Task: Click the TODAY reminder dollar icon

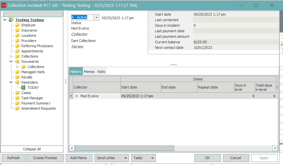Action: [24, 88]
